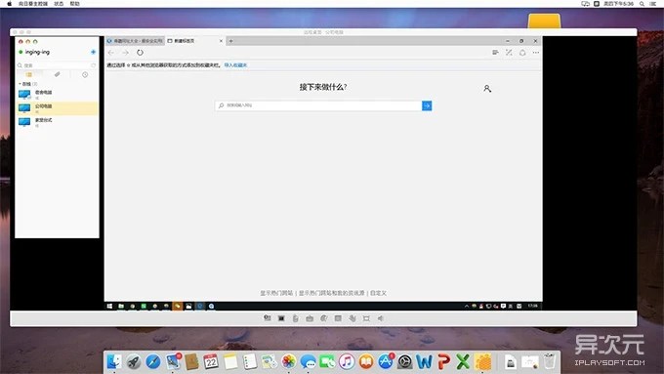Screen dimensions: 664x374
Task: Click the customize link at page bottom
Action: [379, 293]
